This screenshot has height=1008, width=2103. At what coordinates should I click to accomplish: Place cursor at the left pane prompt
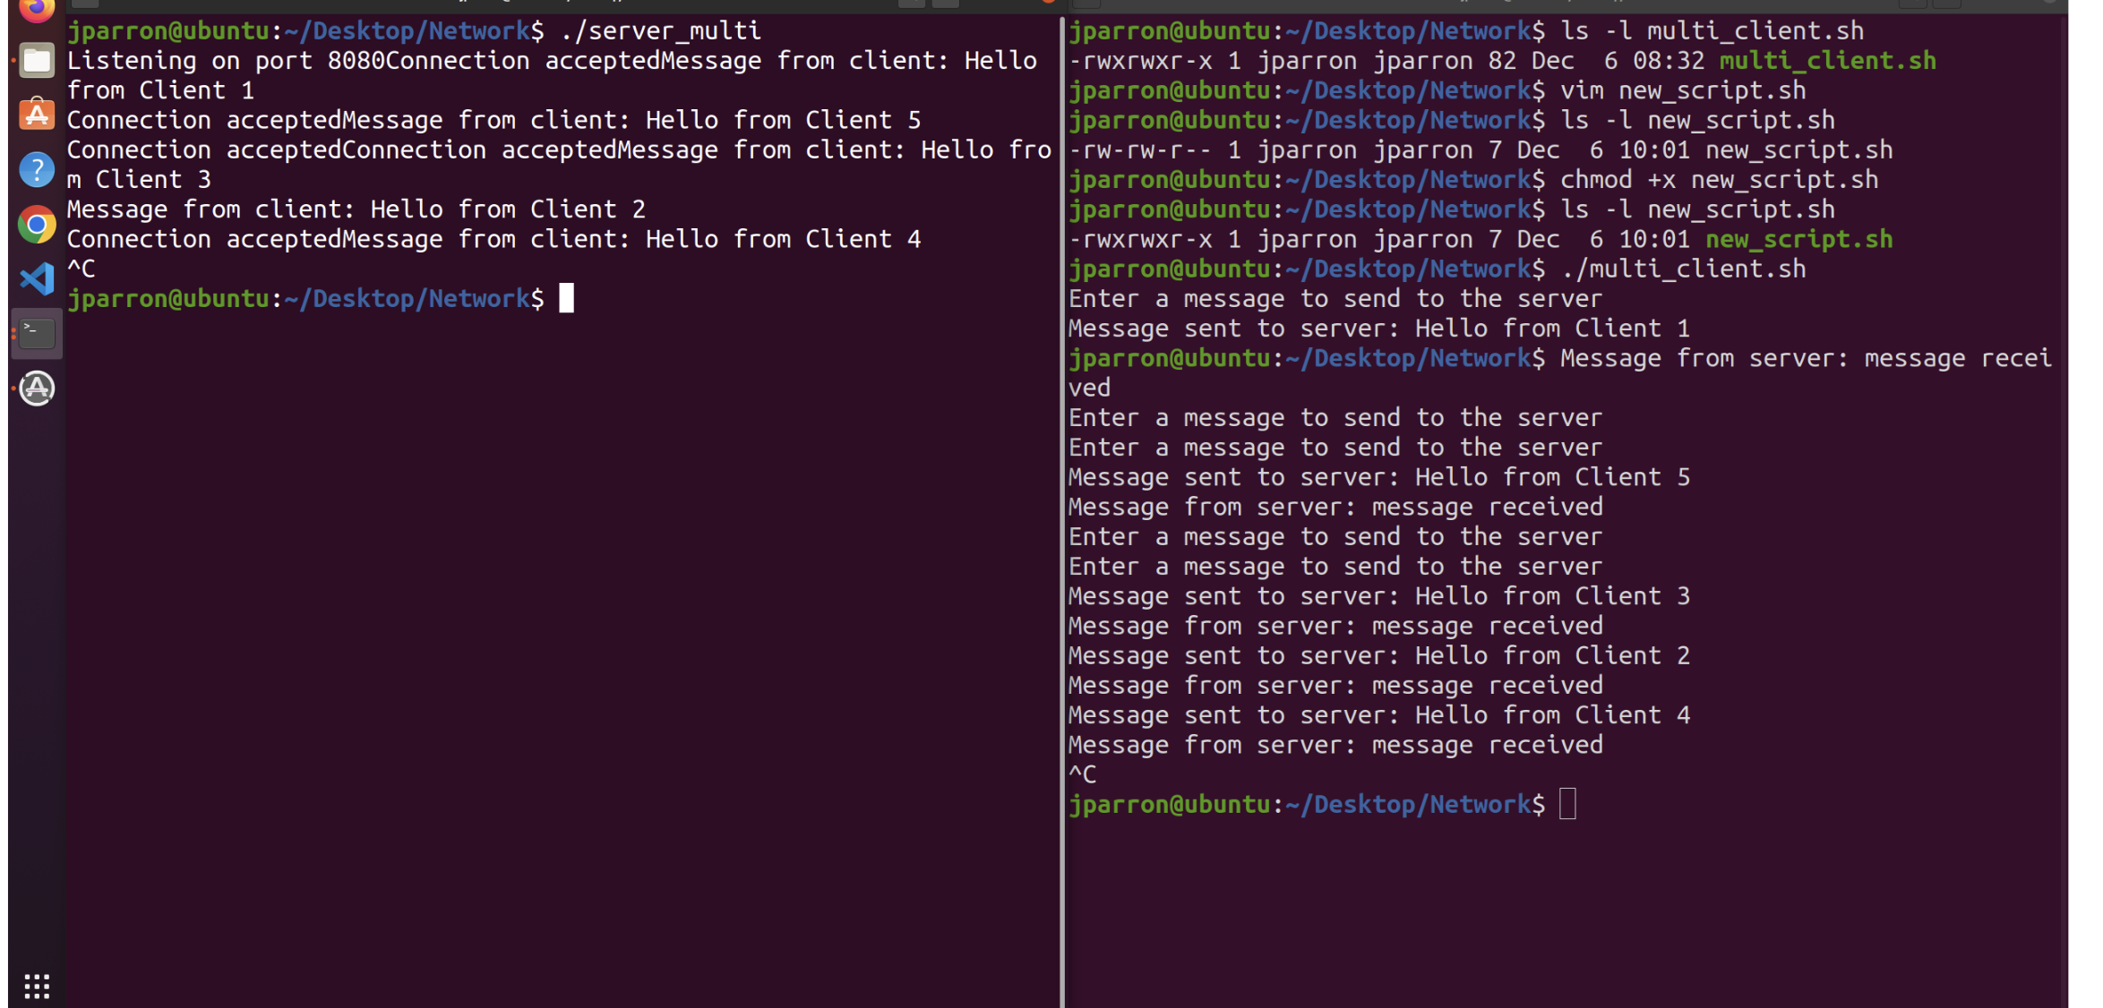(x=566, y=298)
